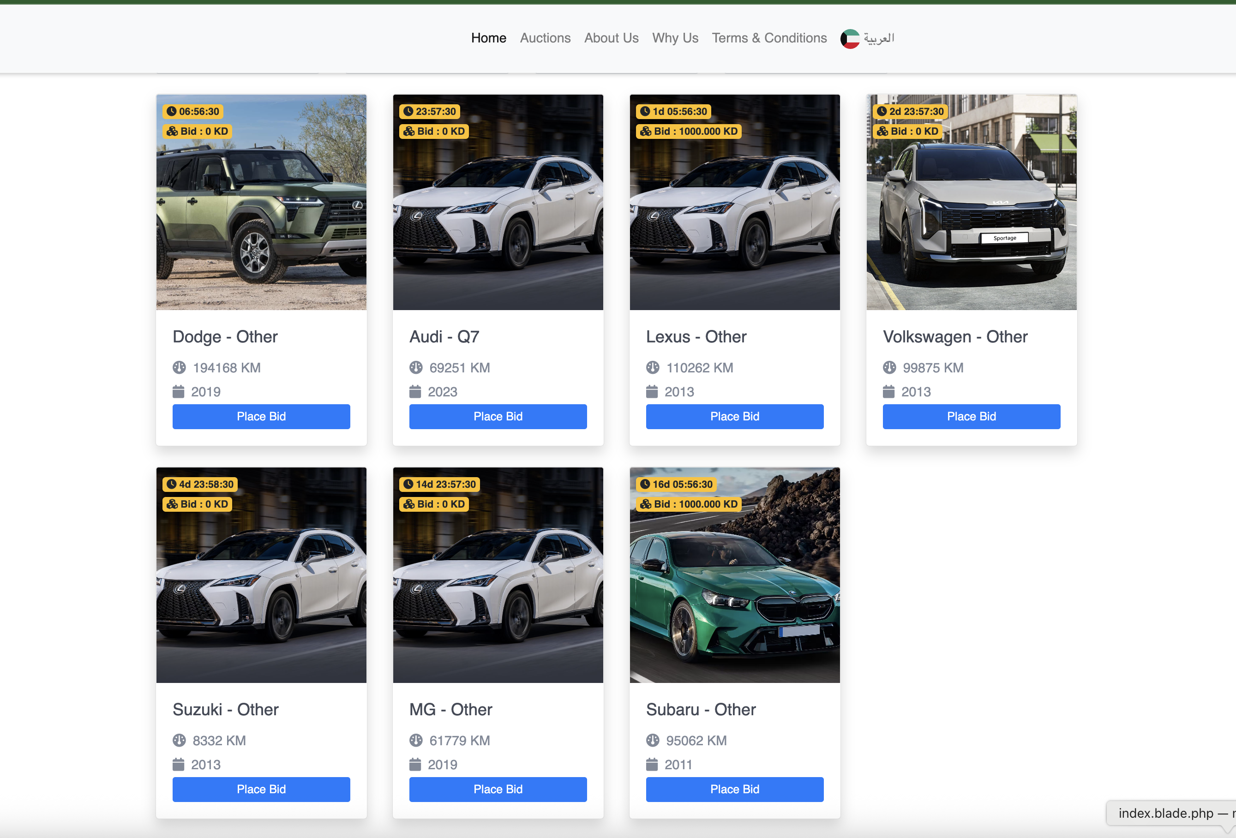Click clock icon on Dodge timer badge
The width and height of the screenshot is (1236, 838).
point(171,111)
